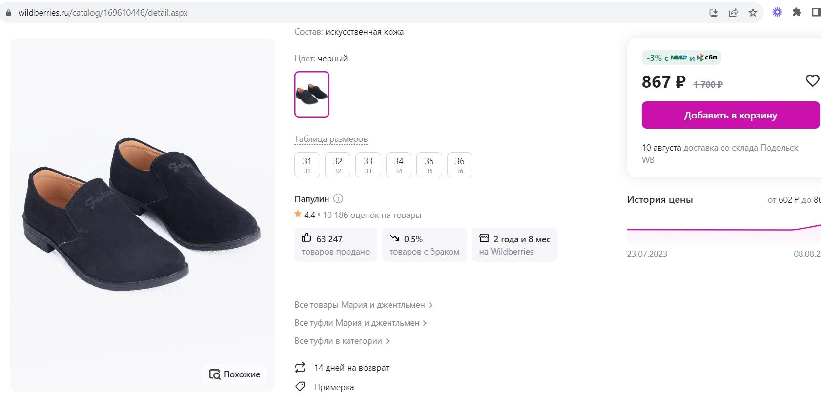821x394 pixels.
Task: Click the info icon next to Папулин
Action: [338, 198]
